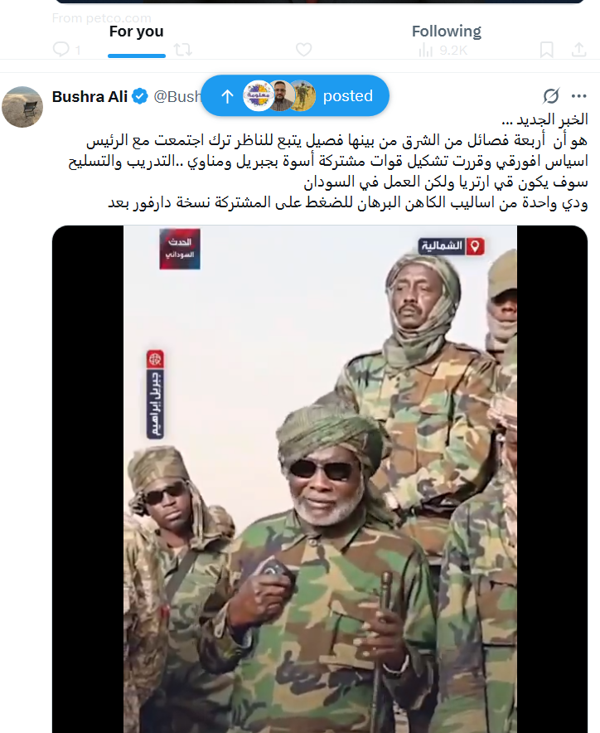Viewport: 600px width, 733px height.
Task: Open Bushra Ali profile picture
Action: tap(22, 107)
